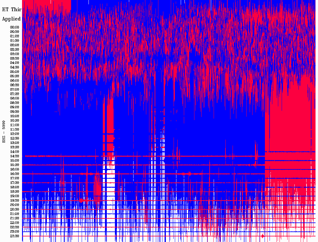Select the 03:00 time label

point(15,54)
